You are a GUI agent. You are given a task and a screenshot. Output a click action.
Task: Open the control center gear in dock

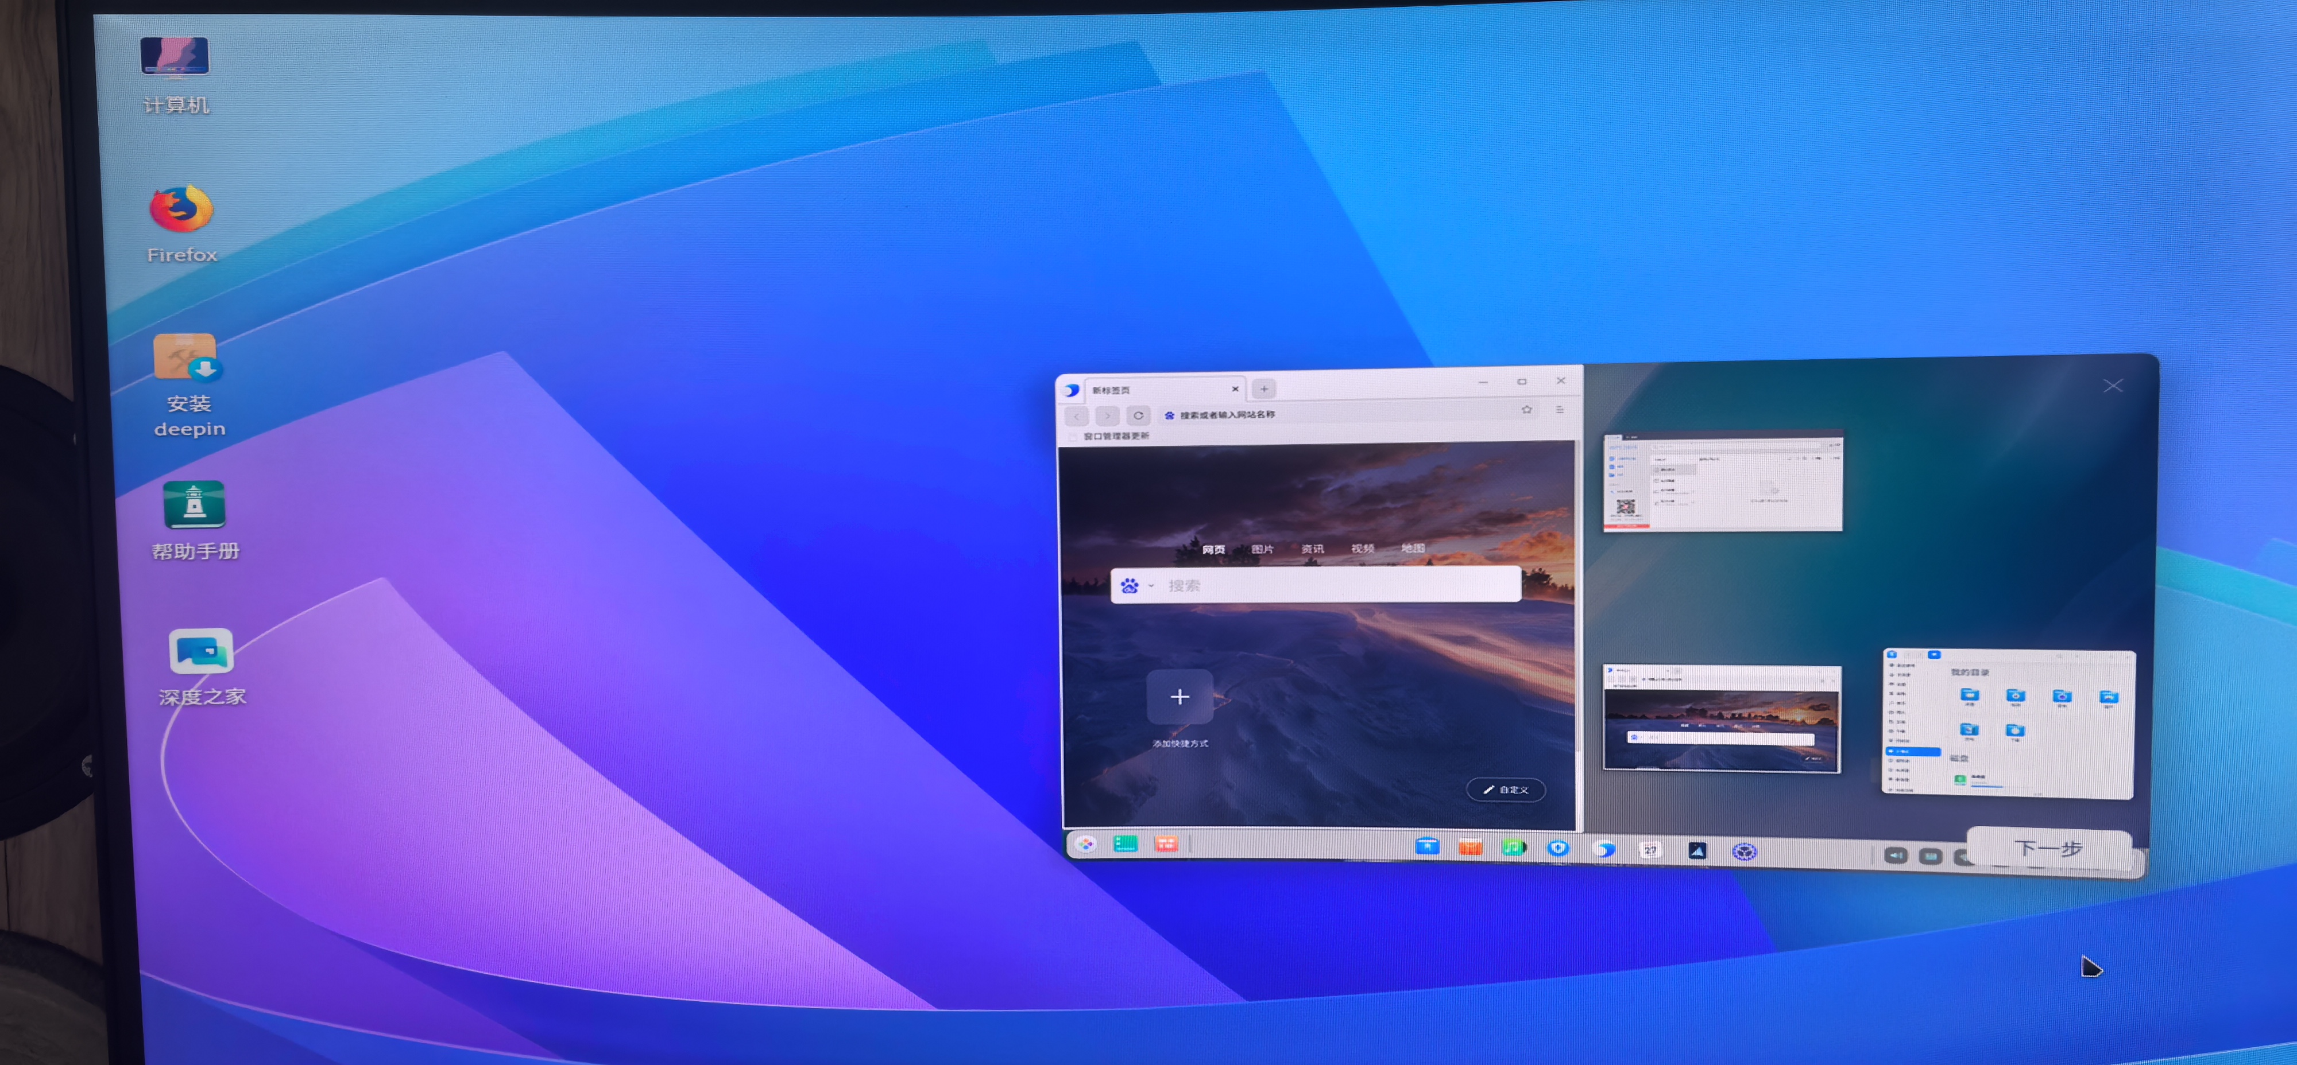coord(1745,852)
